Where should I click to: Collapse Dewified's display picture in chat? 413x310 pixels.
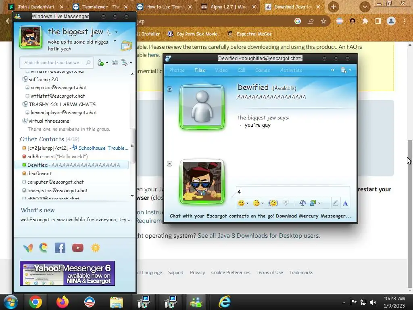170,89
